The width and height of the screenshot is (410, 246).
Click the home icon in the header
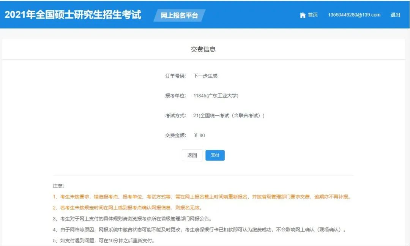pyautogui.click(x=303, y=15)
